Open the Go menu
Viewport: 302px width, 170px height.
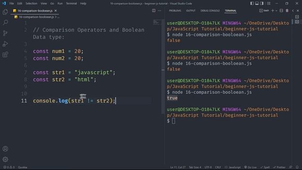pyautogui.click(x=52, y=3)
